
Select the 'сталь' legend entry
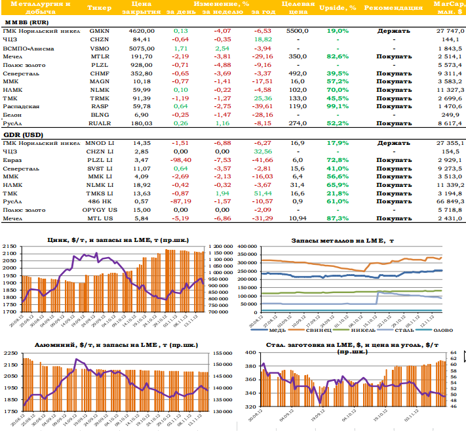[396, 330]
